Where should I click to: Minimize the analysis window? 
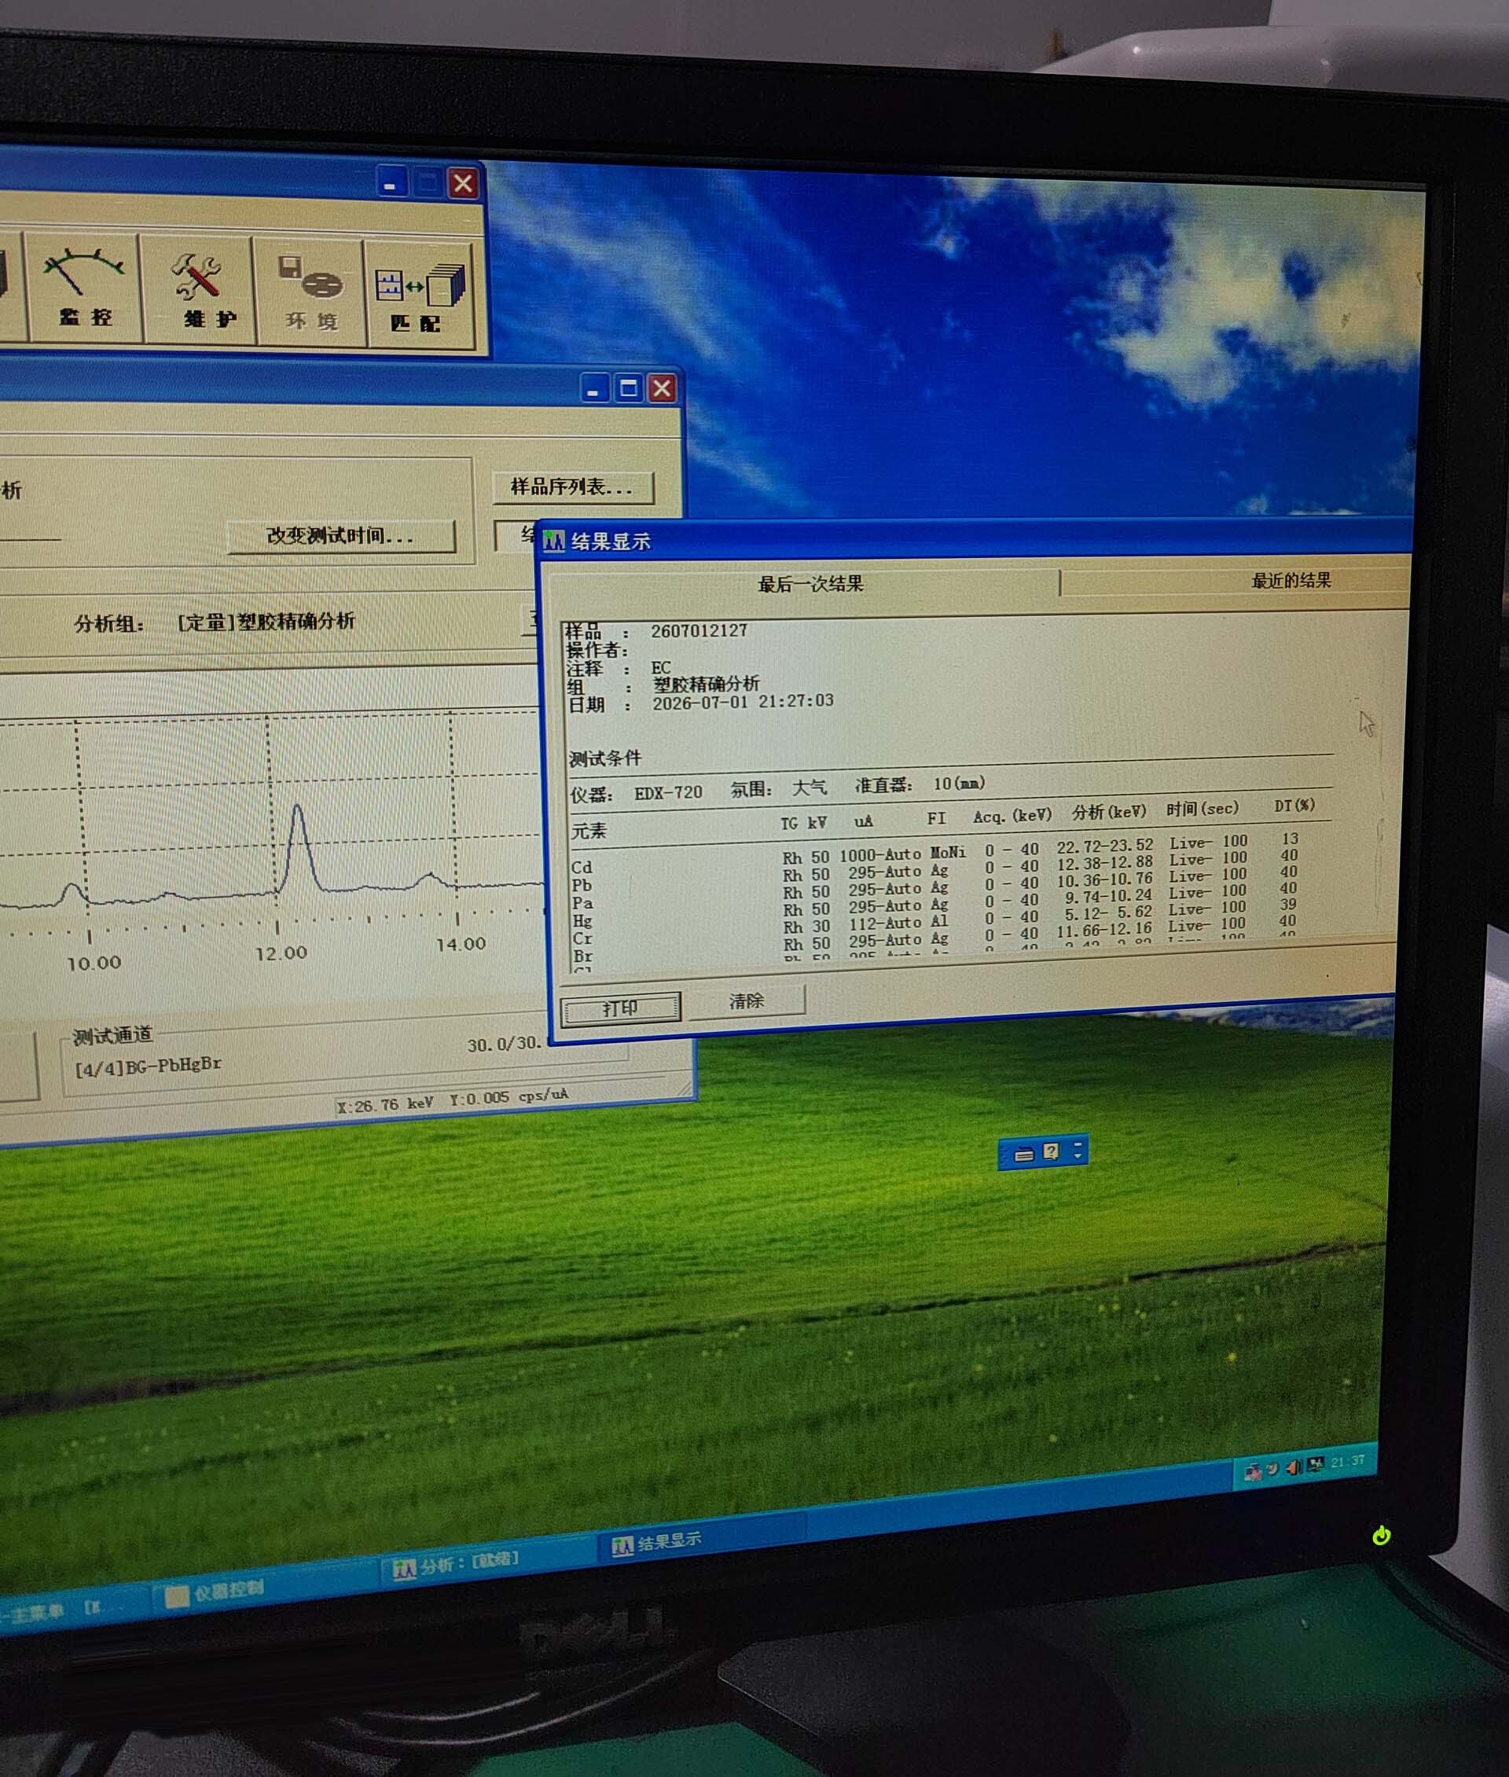[593, 388]
